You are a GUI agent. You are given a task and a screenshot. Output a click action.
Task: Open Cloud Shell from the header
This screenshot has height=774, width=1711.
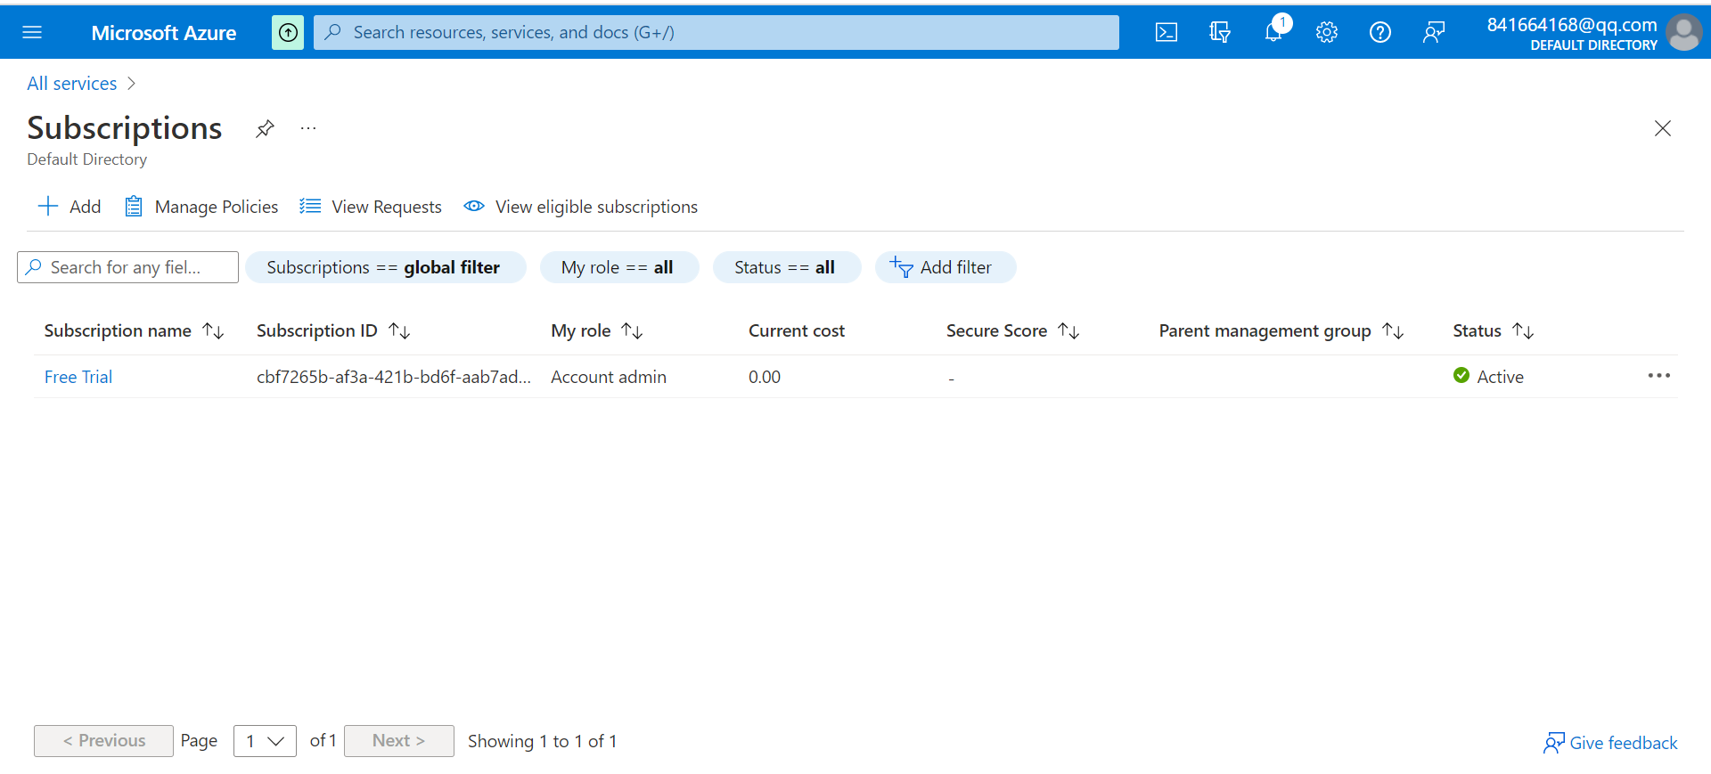pos(1167,33)
